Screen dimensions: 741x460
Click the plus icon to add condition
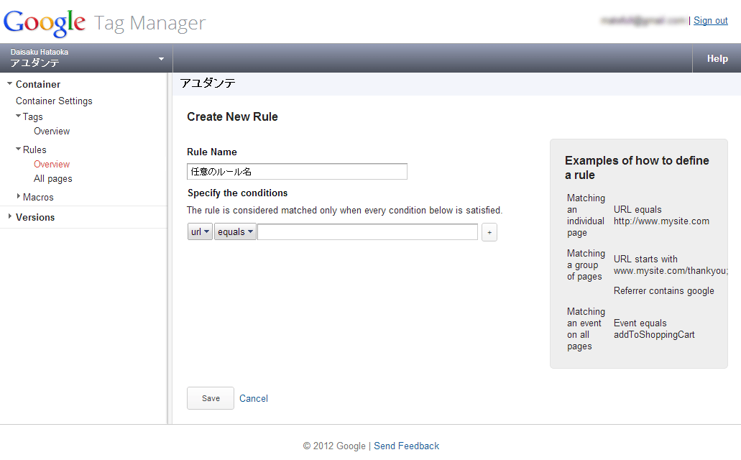point(489,232)
